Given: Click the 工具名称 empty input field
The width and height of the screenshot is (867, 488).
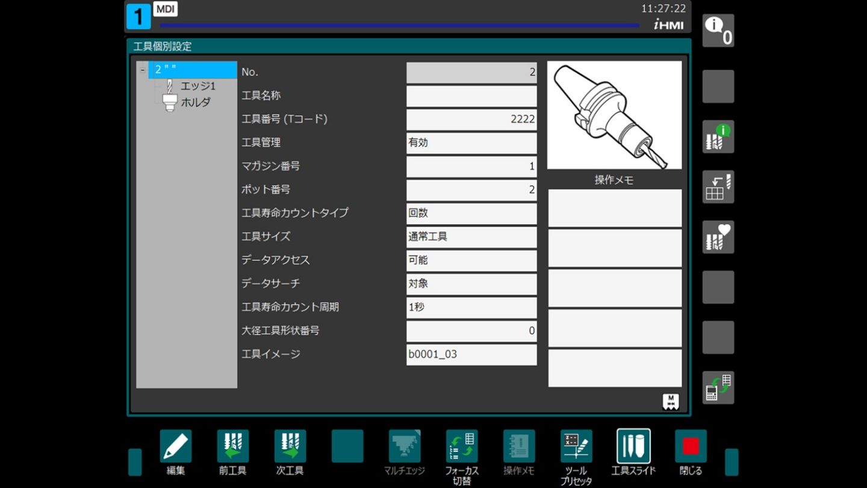Looking at the screenshot, I should coord(471,96).
